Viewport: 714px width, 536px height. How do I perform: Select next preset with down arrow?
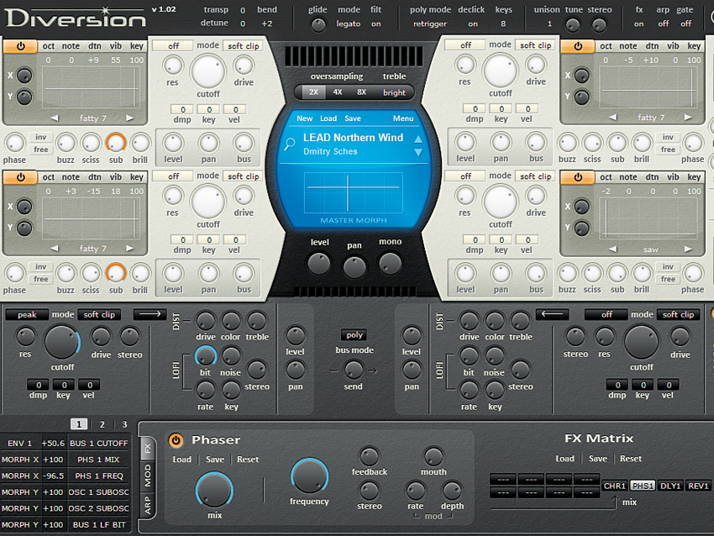(418, 152)
